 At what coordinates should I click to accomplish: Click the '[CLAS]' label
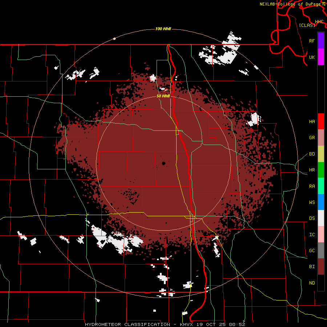pyautogui.click(x=307, y=25)
